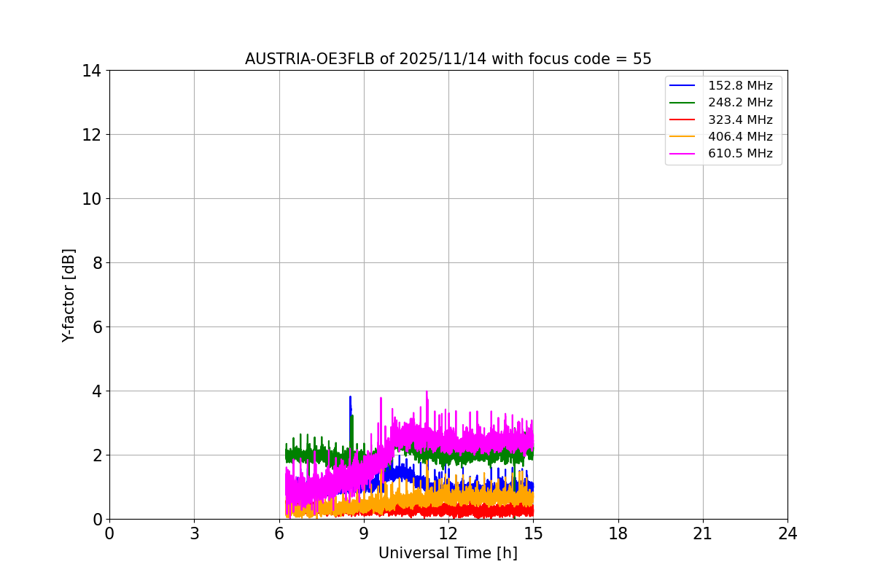Select the '610.5 MHz' legend label

pos(740,154)
